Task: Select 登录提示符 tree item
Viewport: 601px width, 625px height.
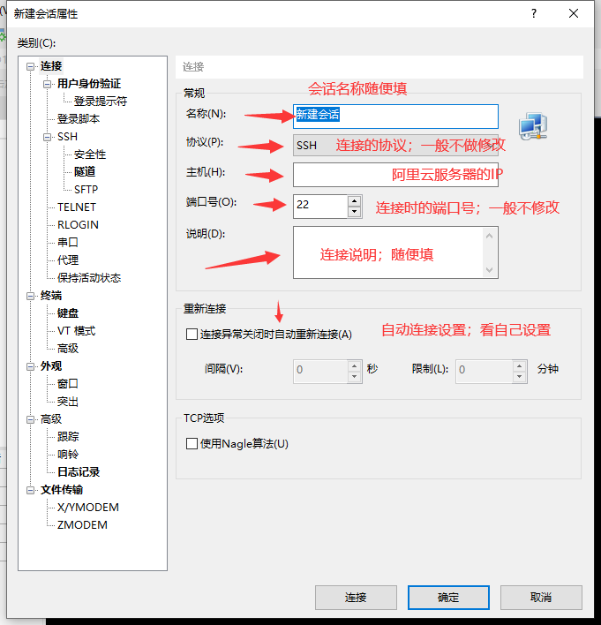Action: [x=101, y=102]
